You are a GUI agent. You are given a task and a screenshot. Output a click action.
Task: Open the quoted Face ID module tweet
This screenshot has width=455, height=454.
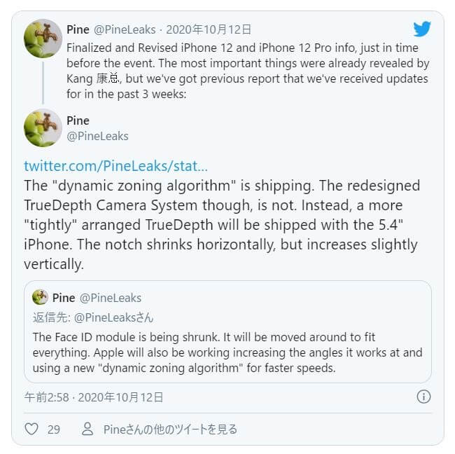coord(227,331)
